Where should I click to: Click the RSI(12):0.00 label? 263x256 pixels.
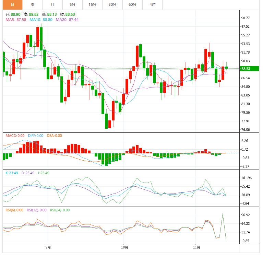point(37,210)
